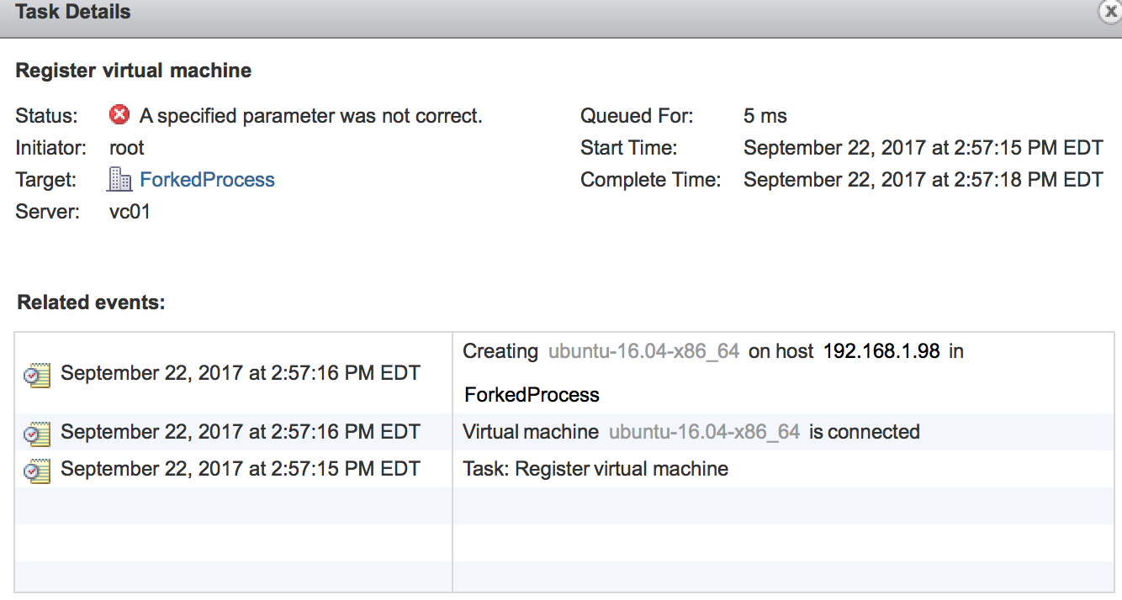Click the Register virtual machine heading
The width and height of the screenshot is (1122, 600).
[x=134, y=71]
